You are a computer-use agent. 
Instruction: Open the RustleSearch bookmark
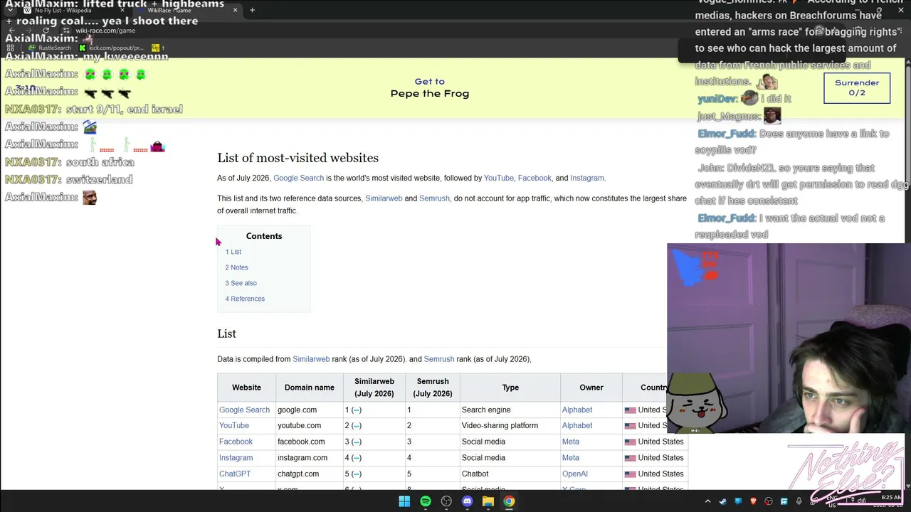click(x=51, y=48)
